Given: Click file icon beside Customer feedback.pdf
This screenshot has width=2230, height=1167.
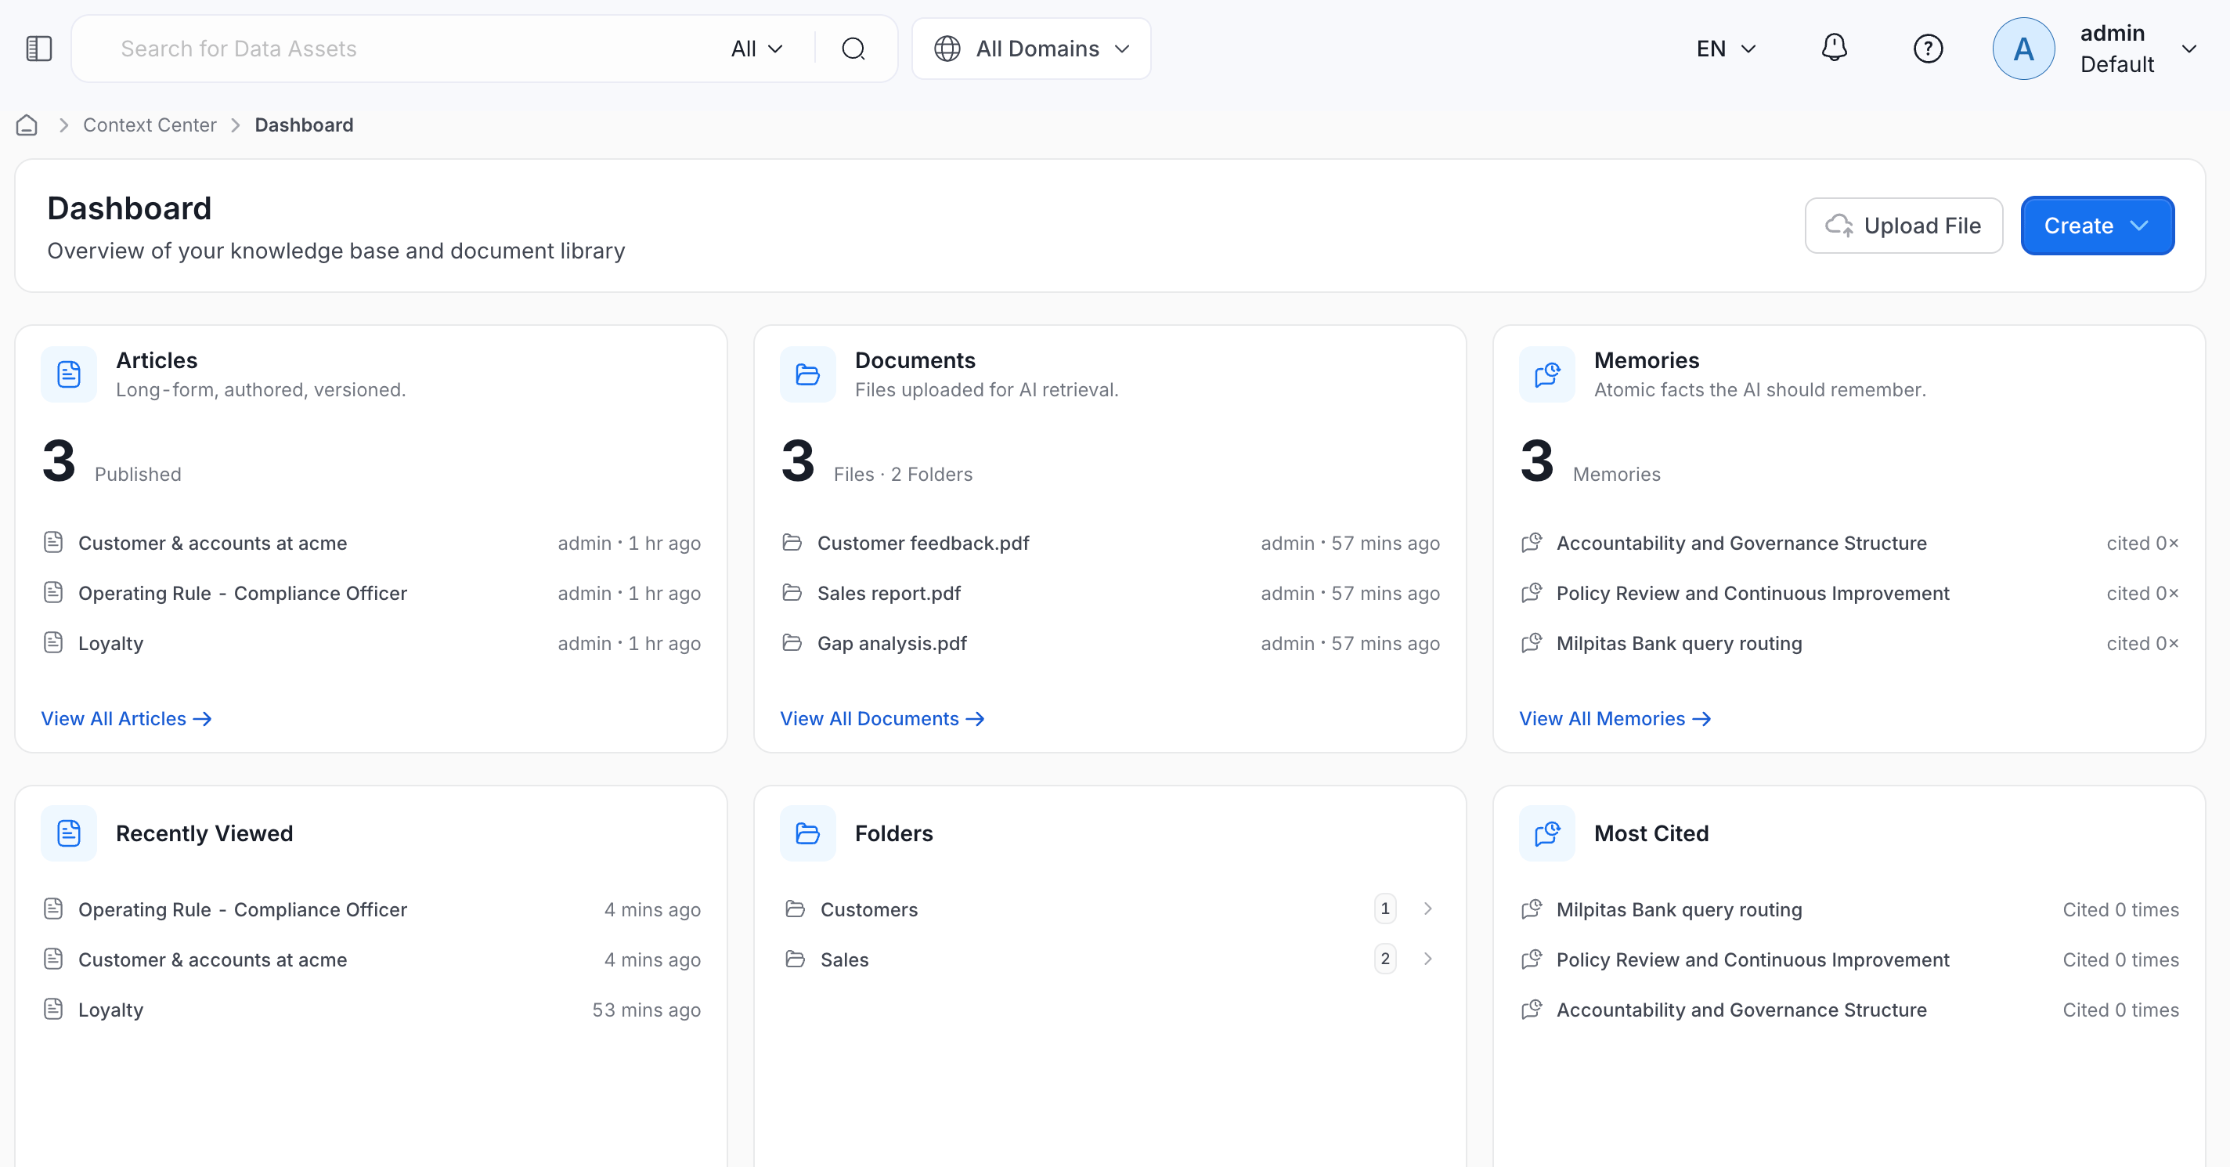Looking at the screenshot, I should coord(792,543).
